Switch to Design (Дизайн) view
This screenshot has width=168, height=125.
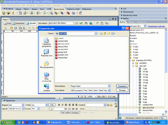31,23
